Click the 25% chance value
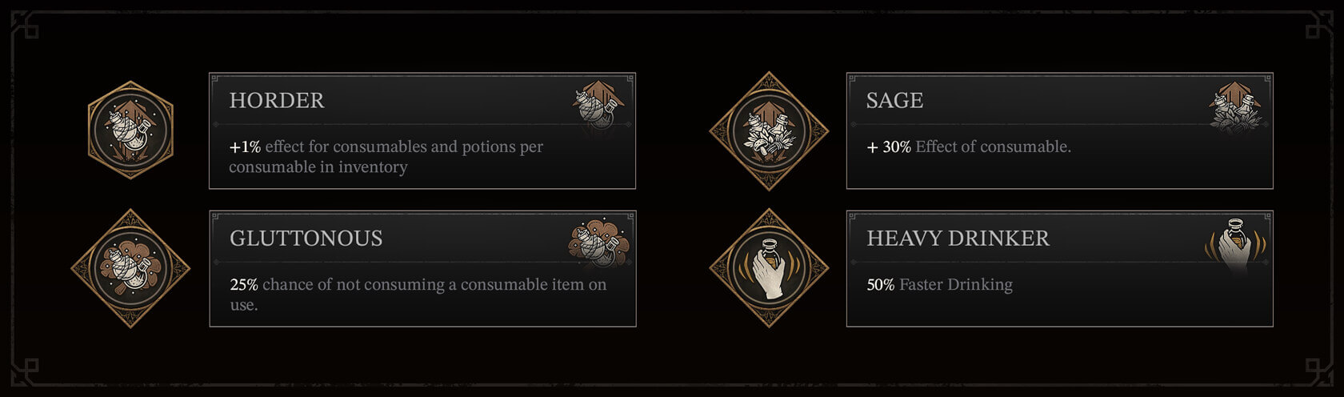 [x=244, y=285]
